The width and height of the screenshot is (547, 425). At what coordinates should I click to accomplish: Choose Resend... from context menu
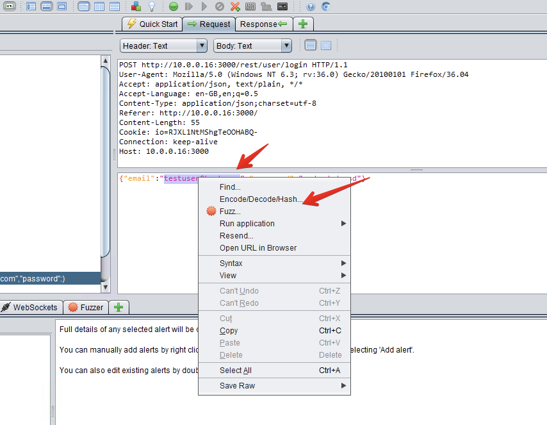click(274, 236)
